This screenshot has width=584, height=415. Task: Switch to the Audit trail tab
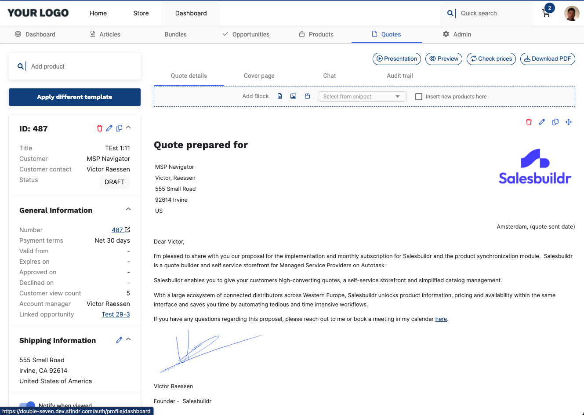(x=399, y=76)
